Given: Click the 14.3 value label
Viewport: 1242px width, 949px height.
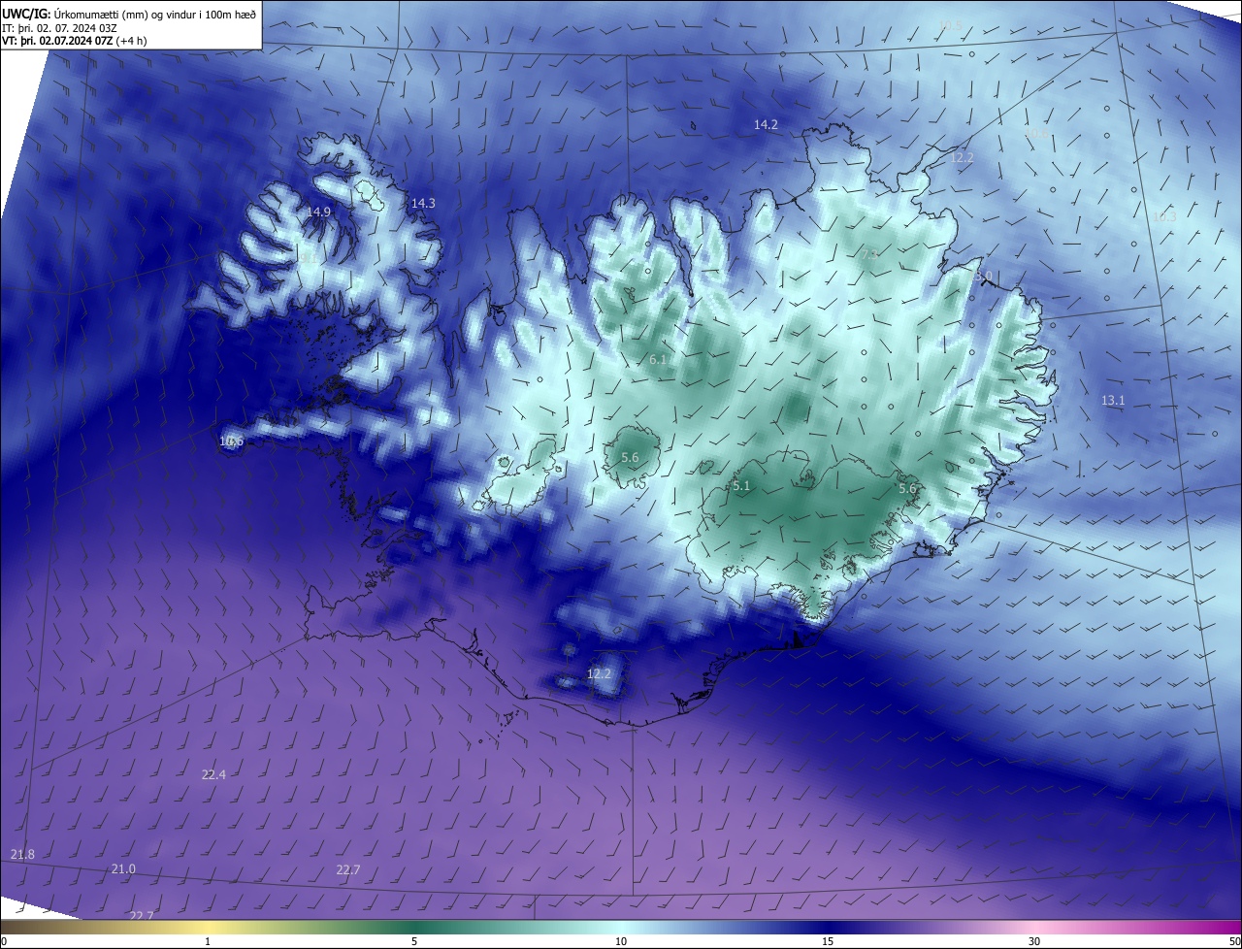Looking at the screenshot, I should 423,204.
